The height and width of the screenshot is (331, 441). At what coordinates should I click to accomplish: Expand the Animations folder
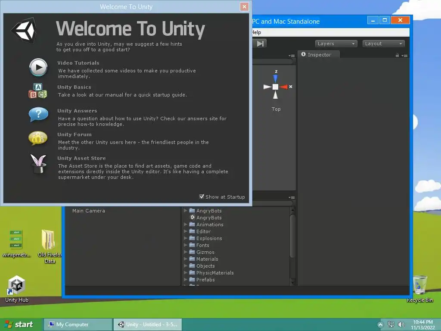(185, 224)
